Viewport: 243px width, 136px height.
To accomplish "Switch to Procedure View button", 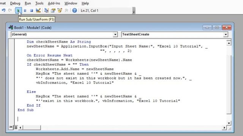I will (x=11, y=127).
